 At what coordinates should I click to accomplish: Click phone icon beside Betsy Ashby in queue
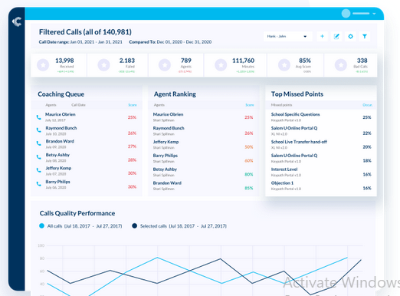(x=38, y=157)
